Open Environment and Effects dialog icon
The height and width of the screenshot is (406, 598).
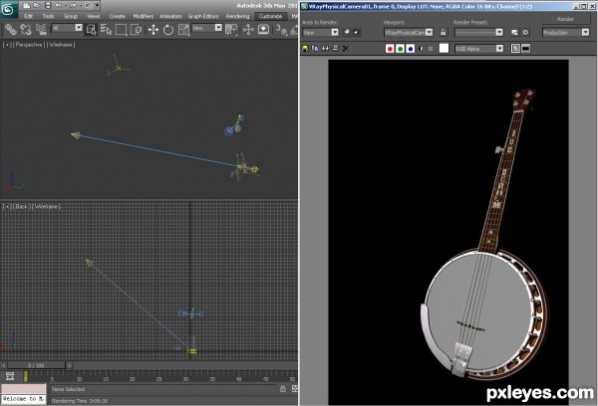click(x=525, y=33)
